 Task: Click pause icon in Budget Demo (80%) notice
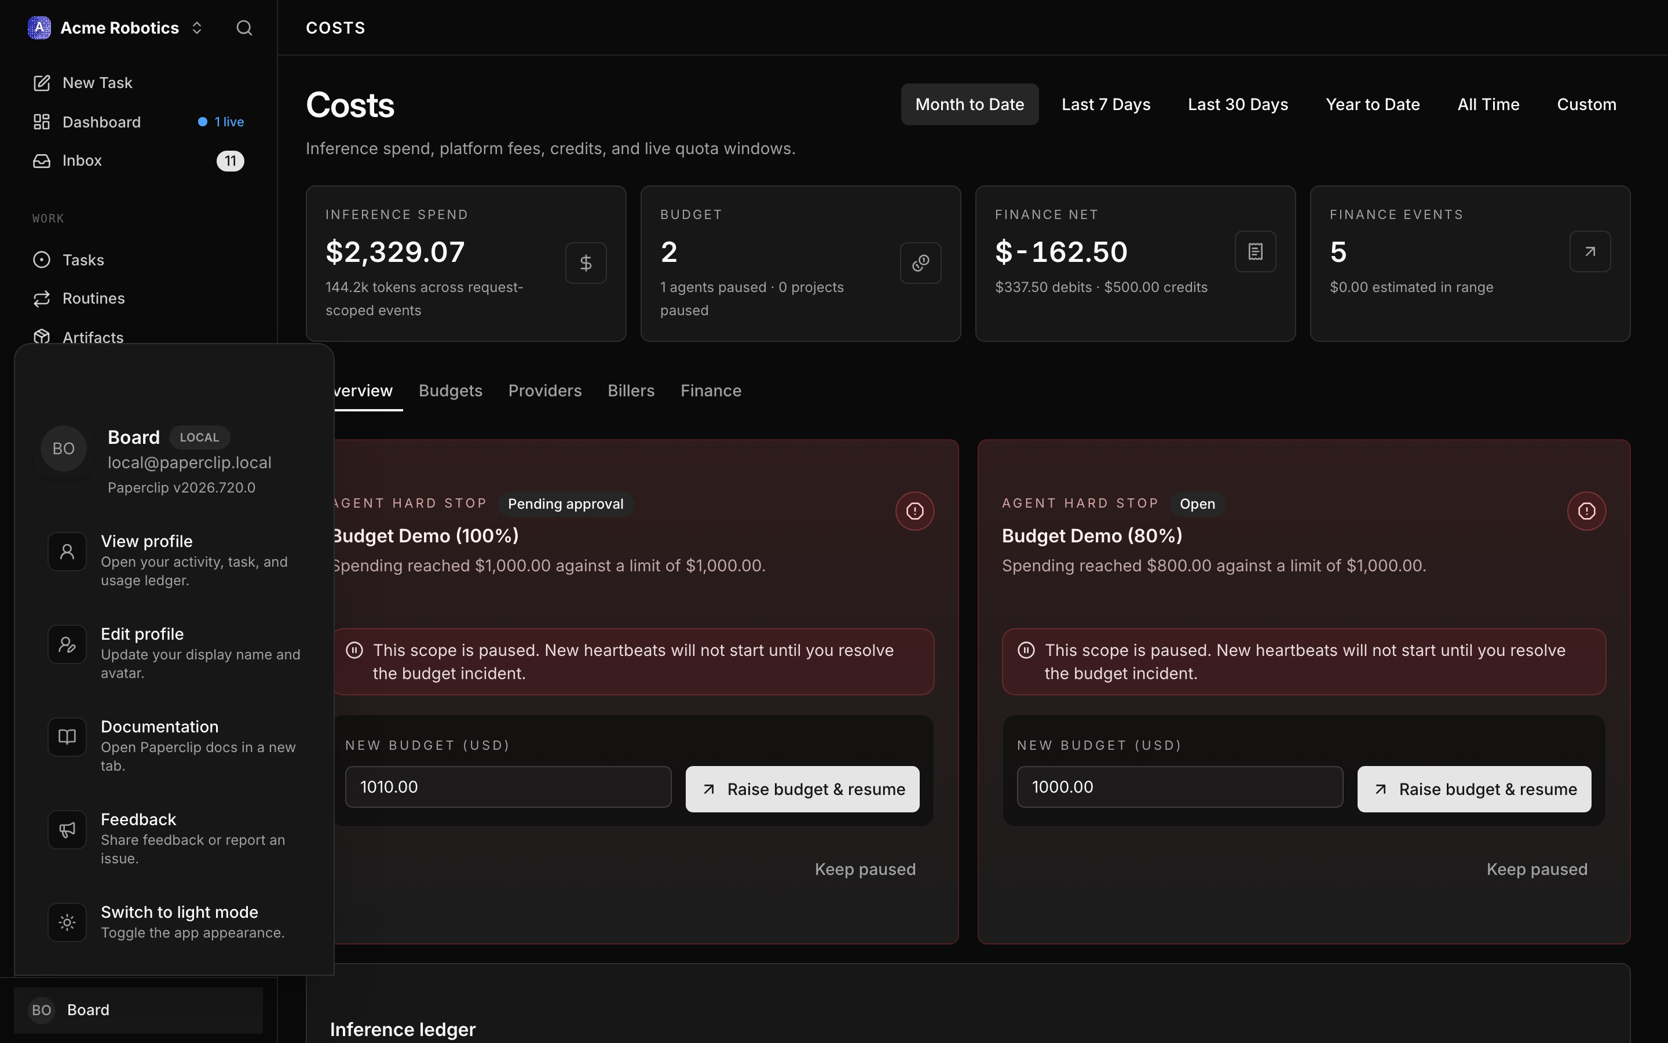tap(1026, 651)
